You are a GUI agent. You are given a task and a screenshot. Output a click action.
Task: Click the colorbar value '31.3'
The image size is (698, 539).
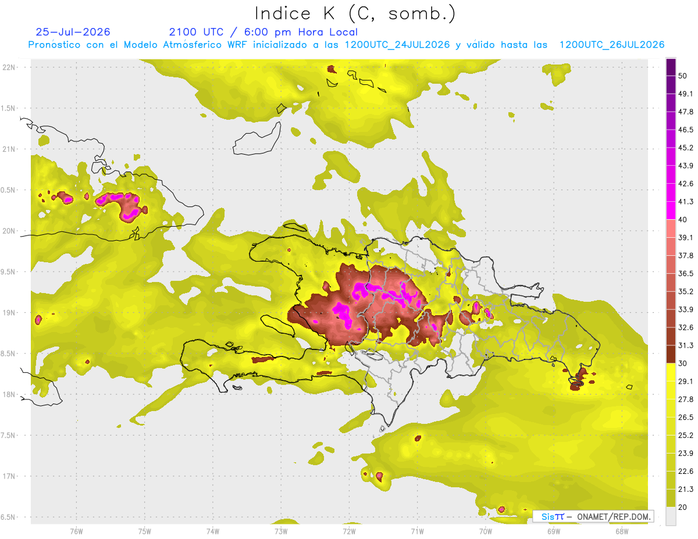coord(686,345)
